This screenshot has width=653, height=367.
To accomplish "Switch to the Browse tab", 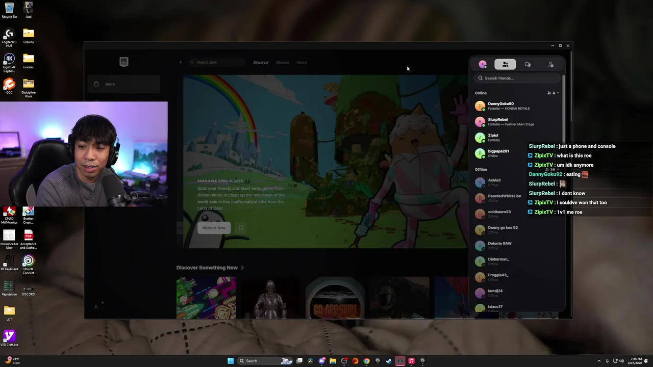I will click(283, 62).
